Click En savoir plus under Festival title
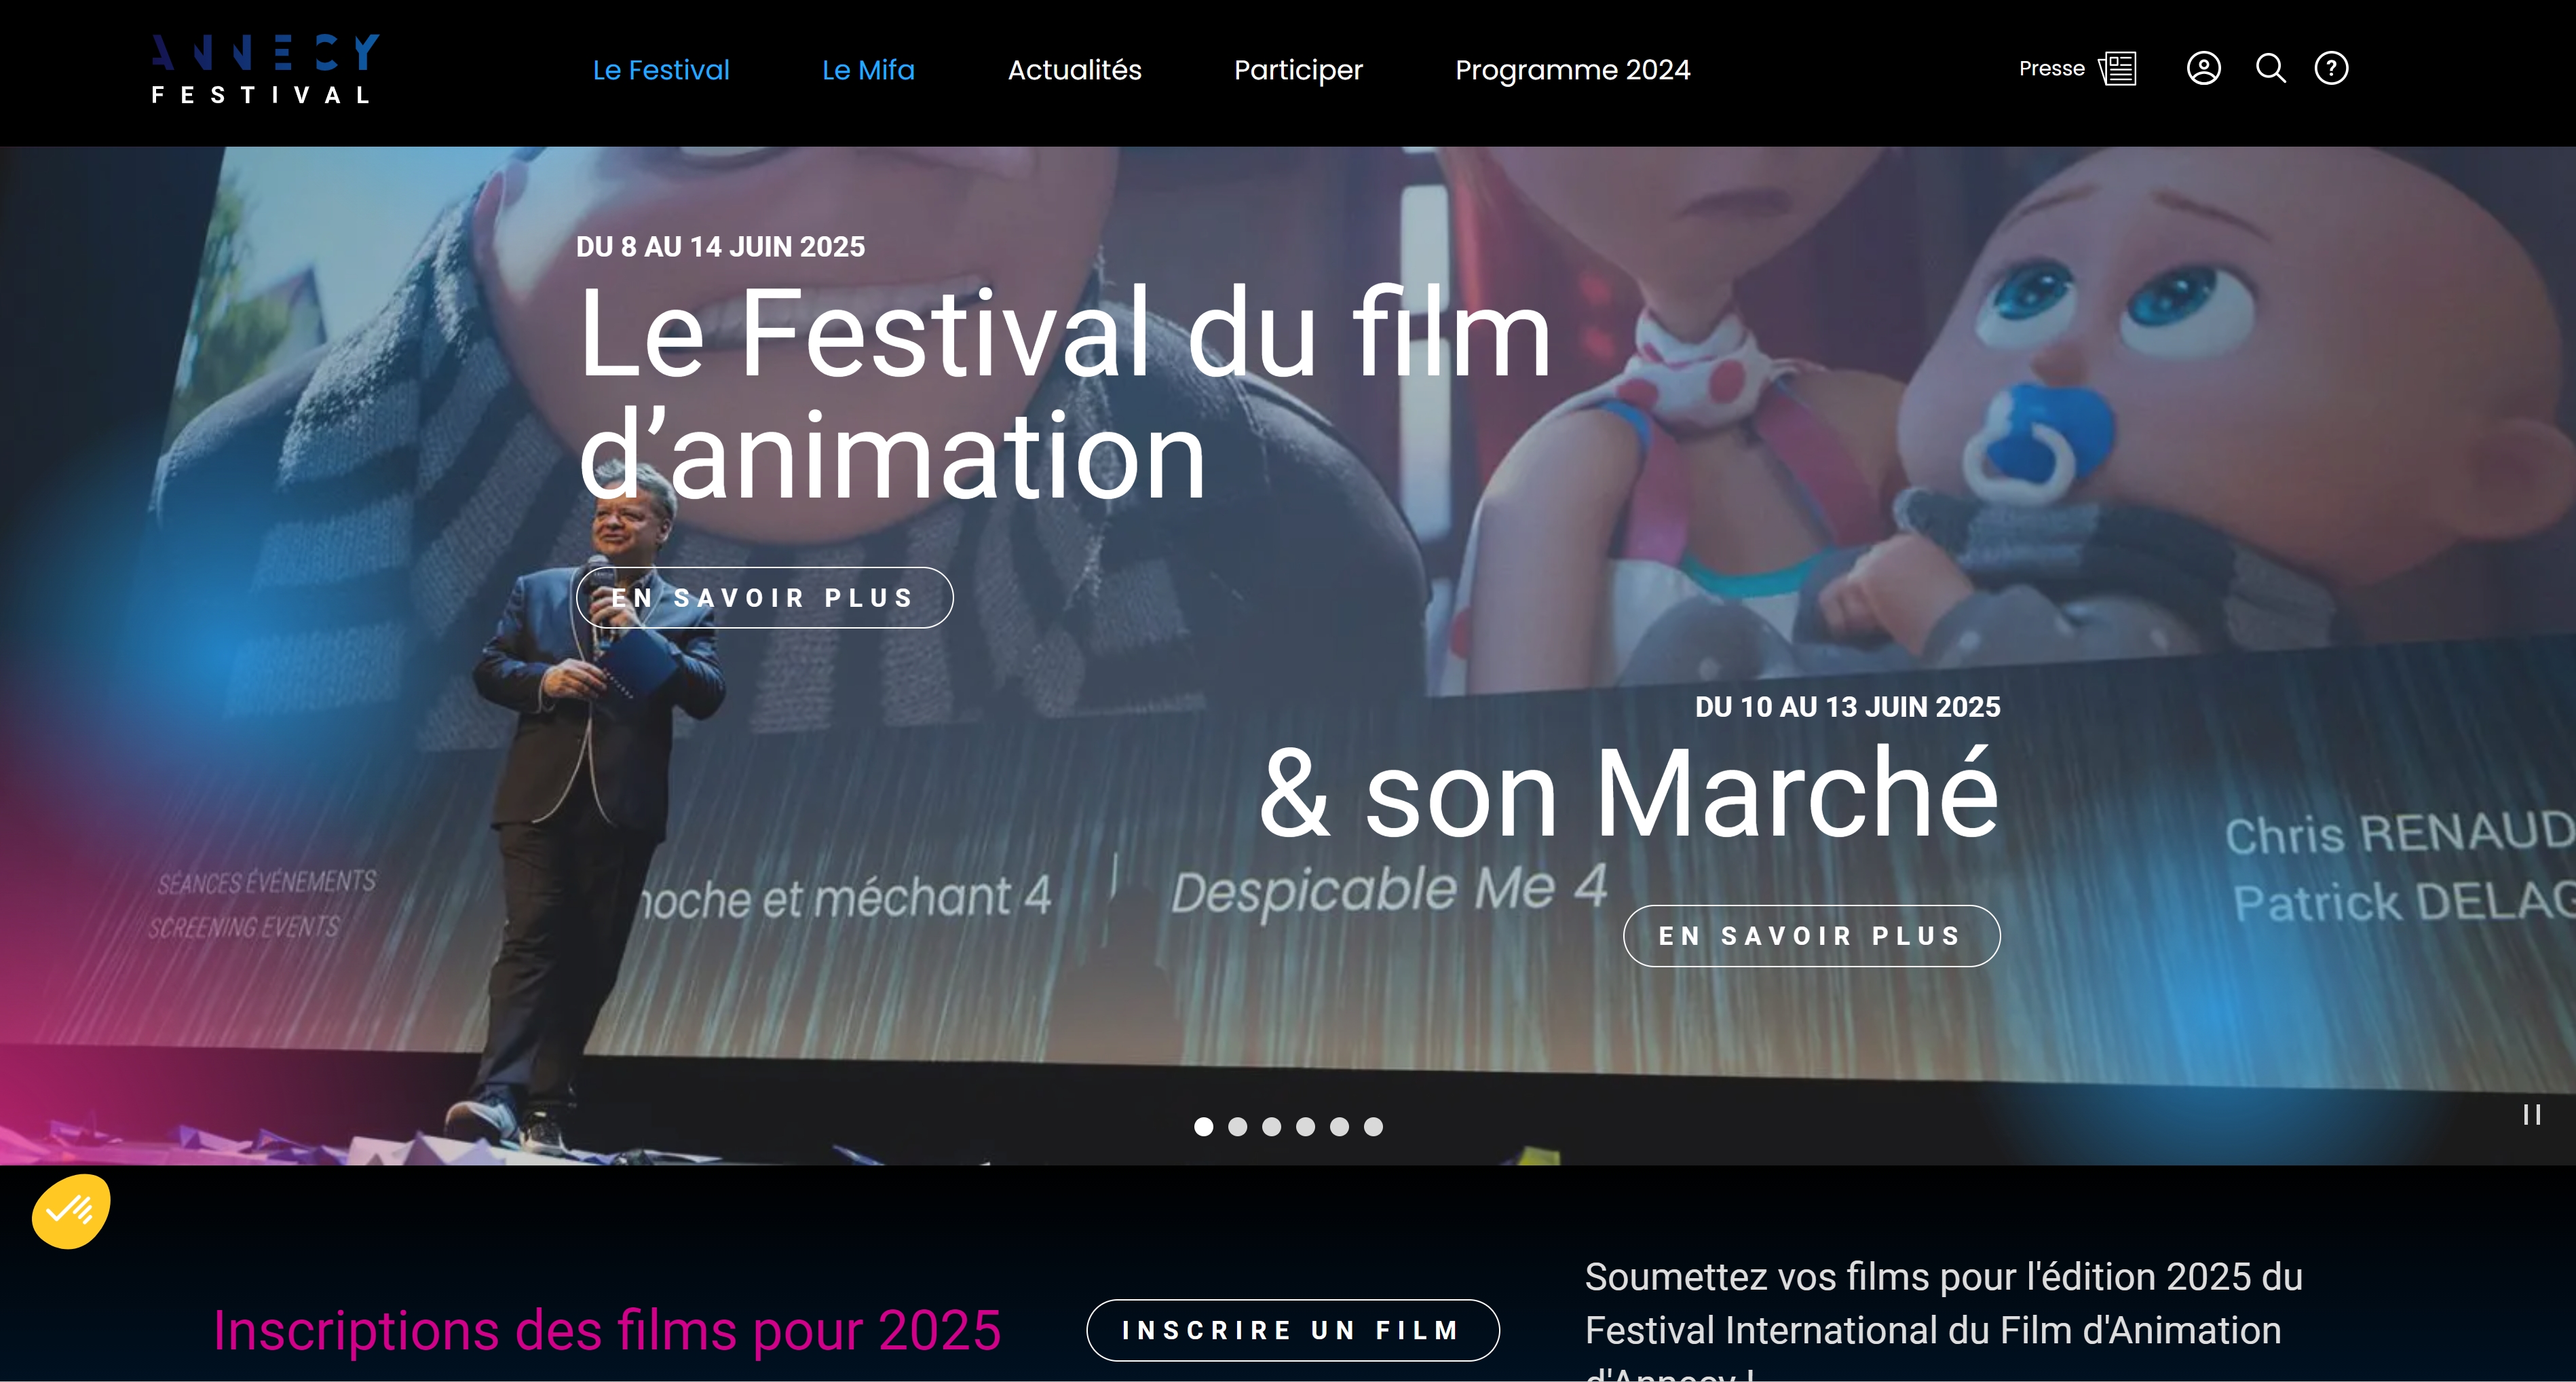 coord(764,598)
